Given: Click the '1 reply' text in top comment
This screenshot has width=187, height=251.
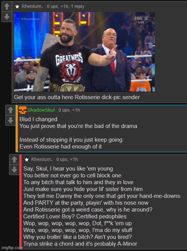Looking at the screenshot, I should (78, 6).
